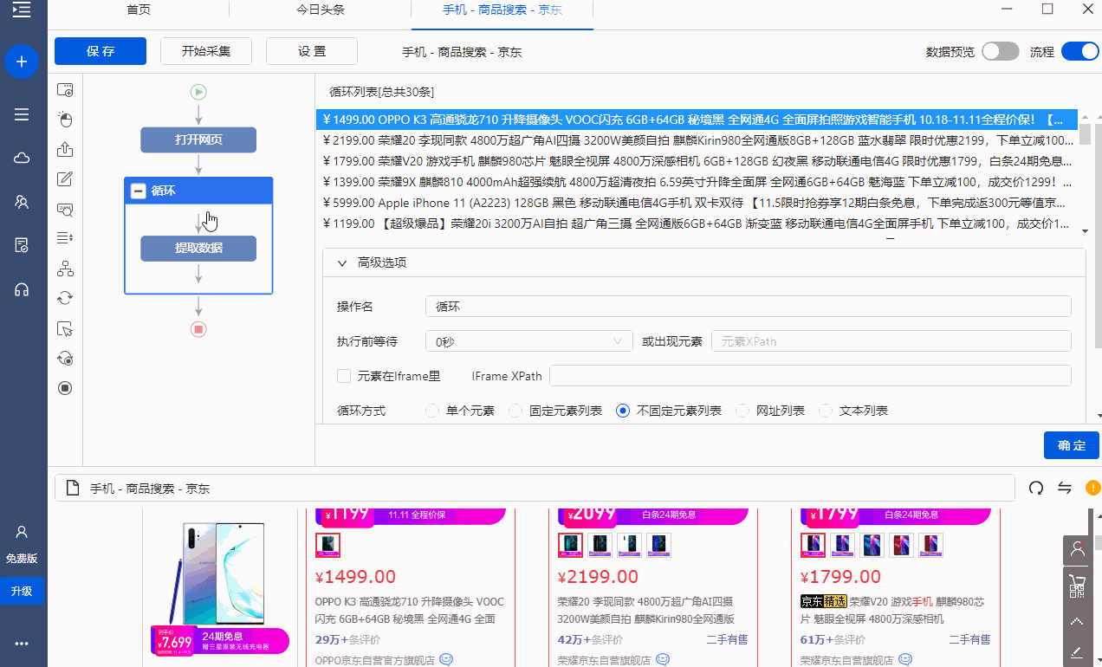This screenshot has width=1102, height=667.
Task: Select the click-element mouse tool
Action: tap(65, 120)
